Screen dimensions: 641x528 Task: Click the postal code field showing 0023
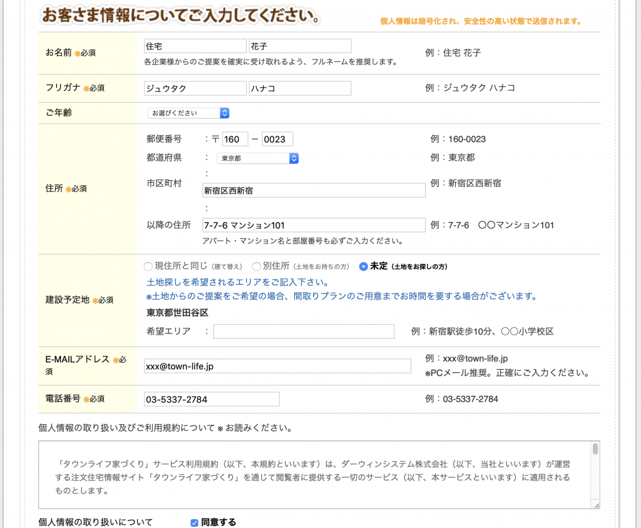[x=277, y=139]
